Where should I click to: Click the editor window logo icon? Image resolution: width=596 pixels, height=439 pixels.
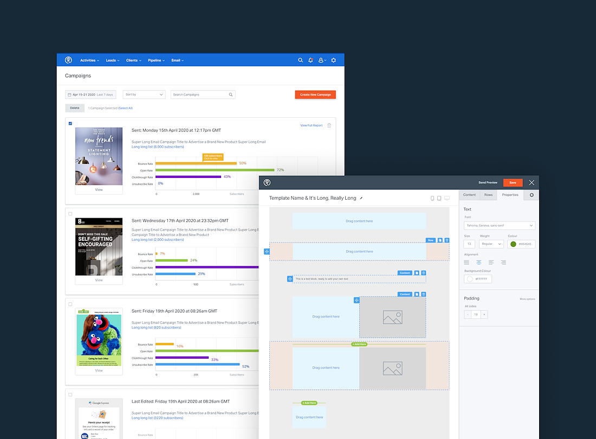267,182
